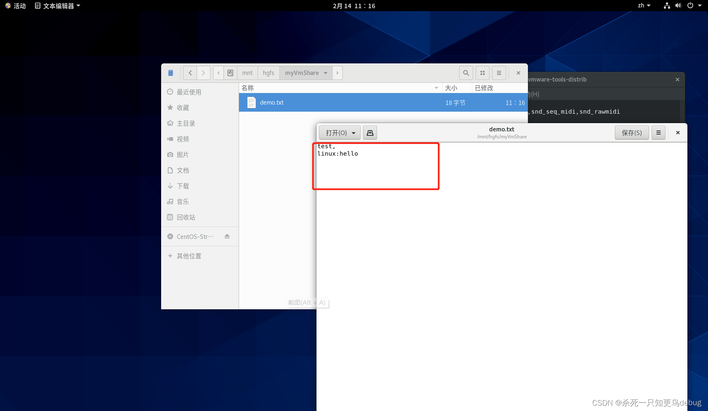Select the demo.txt file row
The width and height of the screenshot is (708, 411).
point(383,103)
